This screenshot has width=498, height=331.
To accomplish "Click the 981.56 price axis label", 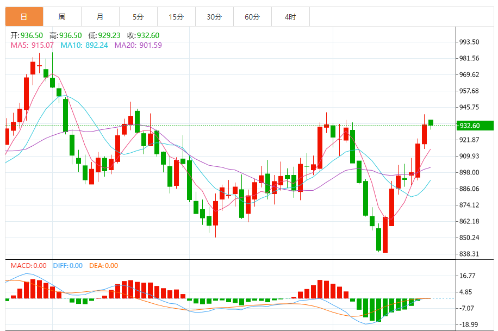I will [469, 58].
